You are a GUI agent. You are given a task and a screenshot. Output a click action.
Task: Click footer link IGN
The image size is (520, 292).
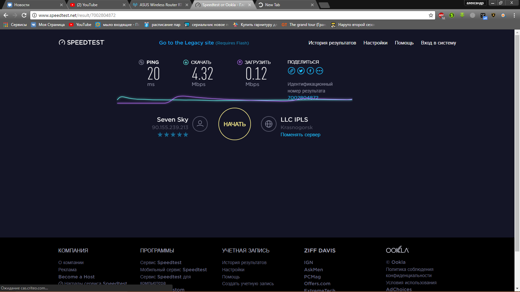coord(308,262)
